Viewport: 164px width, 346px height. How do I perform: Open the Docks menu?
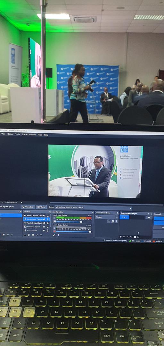pyautogui.click(x=10, y=134)
